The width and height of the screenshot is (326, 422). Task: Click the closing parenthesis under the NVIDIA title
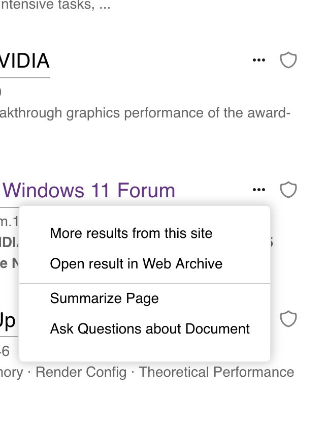[1, 92]
